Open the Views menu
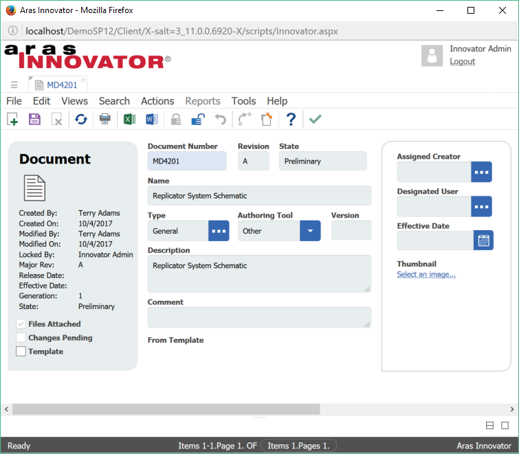Viewport: 519px width, 454px height. point(74,101)
